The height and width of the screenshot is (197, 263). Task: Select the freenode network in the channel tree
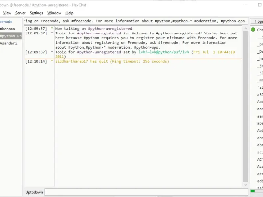[6, 22]
